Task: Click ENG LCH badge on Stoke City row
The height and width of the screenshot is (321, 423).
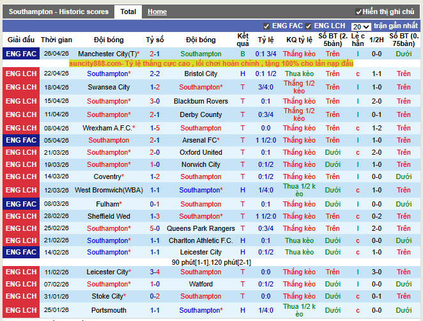Action: [21, 297]
